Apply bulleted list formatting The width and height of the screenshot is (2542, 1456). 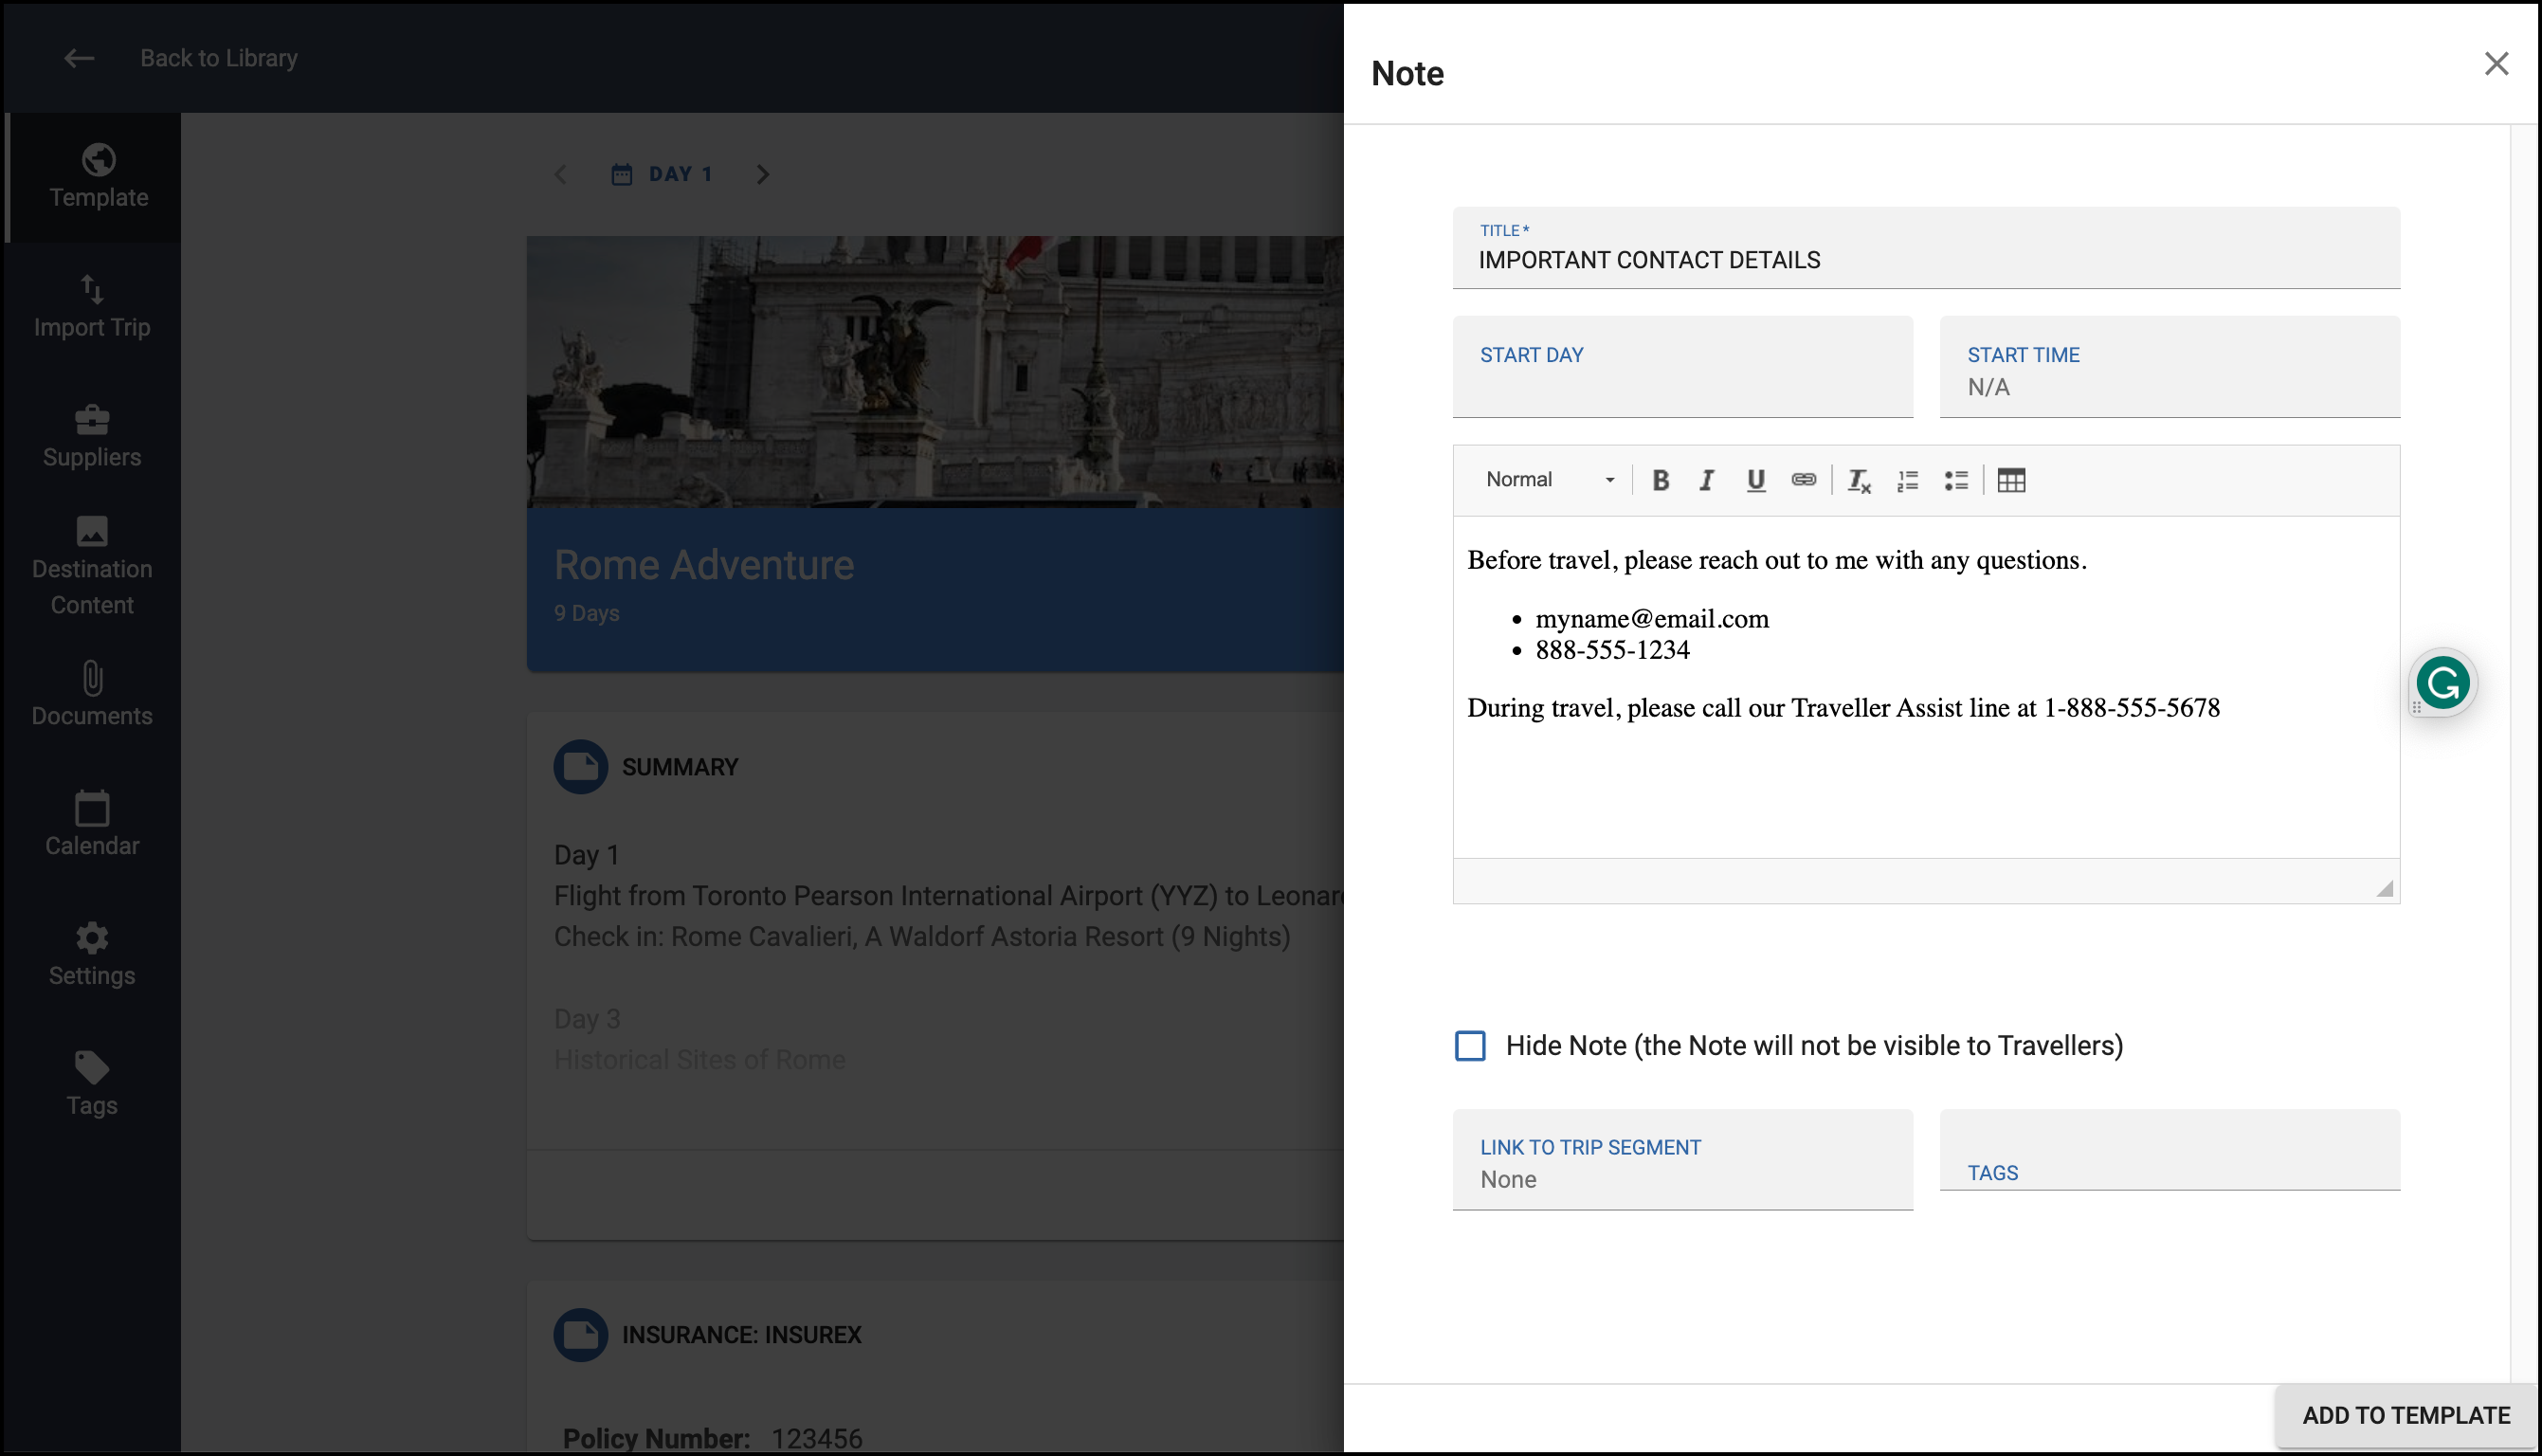1956,480
